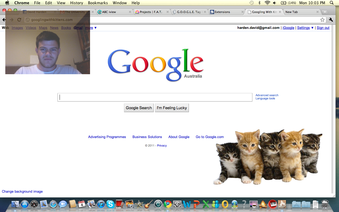Click the Bluetooth menu bar icon

[x=260, y=3]
